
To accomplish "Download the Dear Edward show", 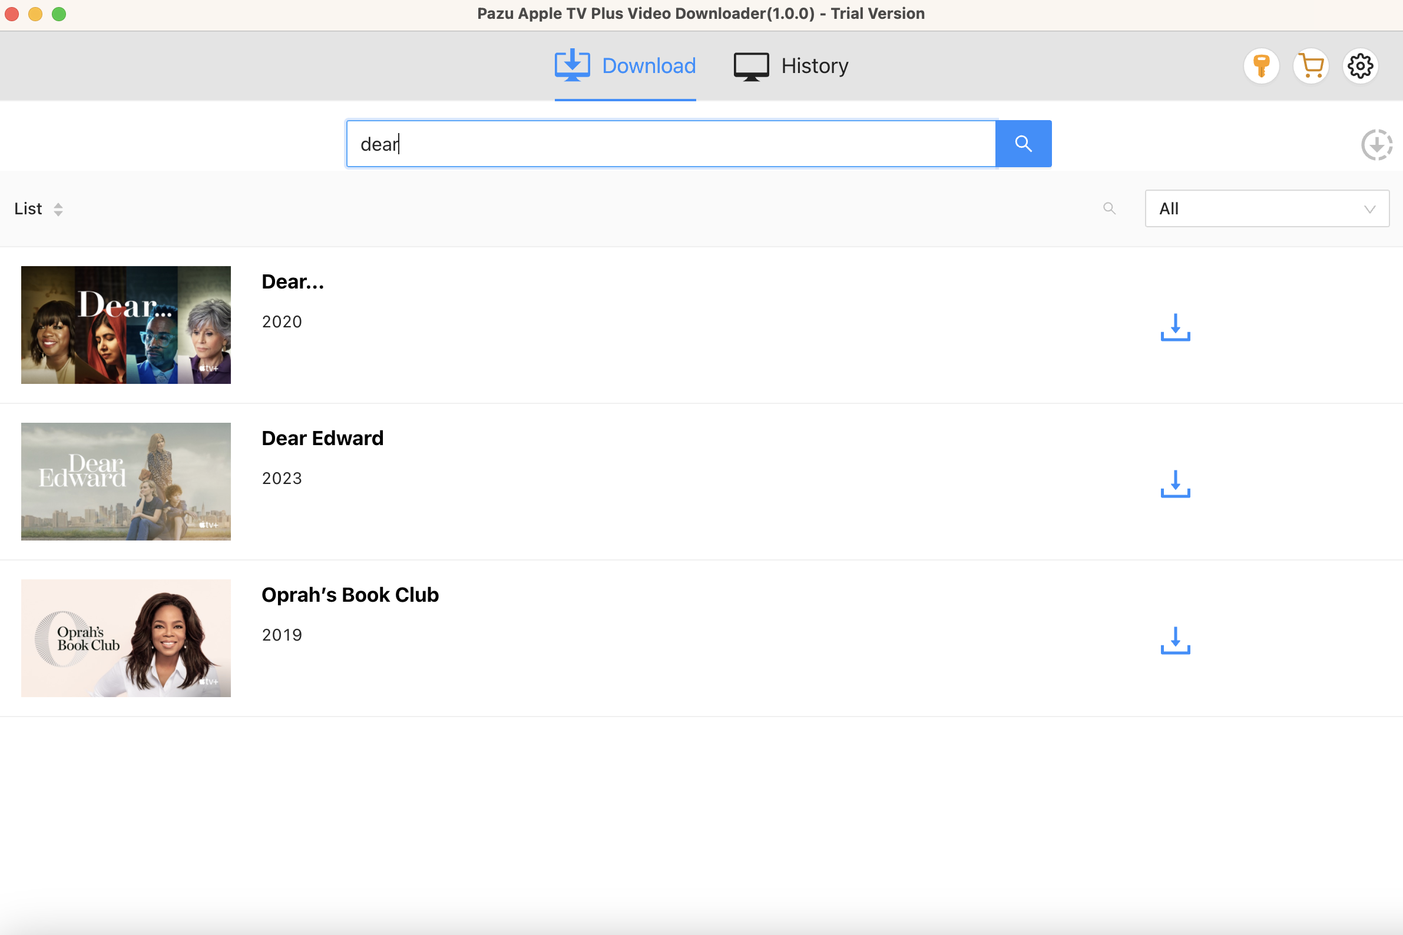I will pyautogui.click(x=1175, y=483).
